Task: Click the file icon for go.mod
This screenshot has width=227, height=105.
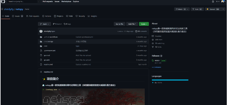Action: 41,55
